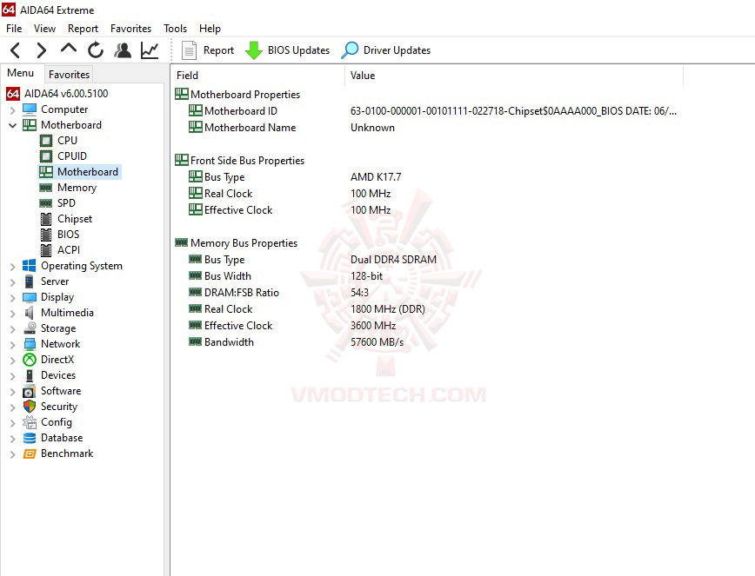Viewport: 755px width, 576px height.
Task: Open the BIOS item icon
Action: (46, 235)
